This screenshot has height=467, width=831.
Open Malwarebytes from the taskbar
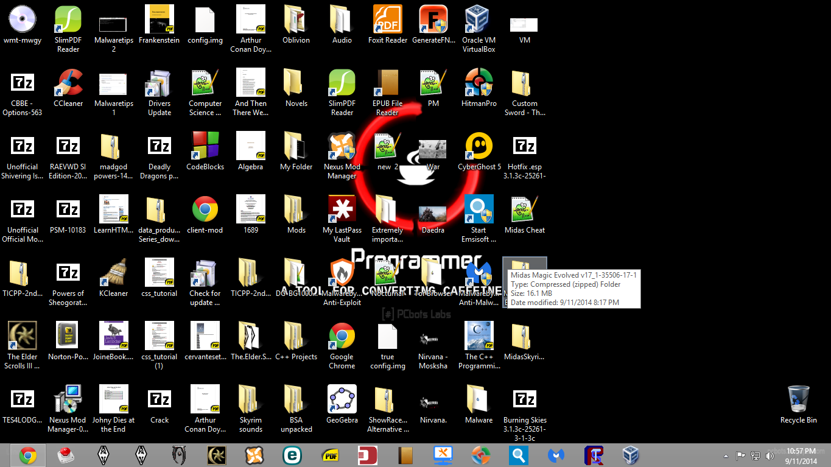(x=556, y=455)
